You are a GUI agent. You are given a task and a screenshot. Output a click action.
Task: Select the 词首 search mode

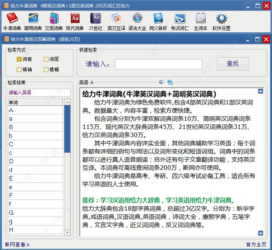click(24, 59)
